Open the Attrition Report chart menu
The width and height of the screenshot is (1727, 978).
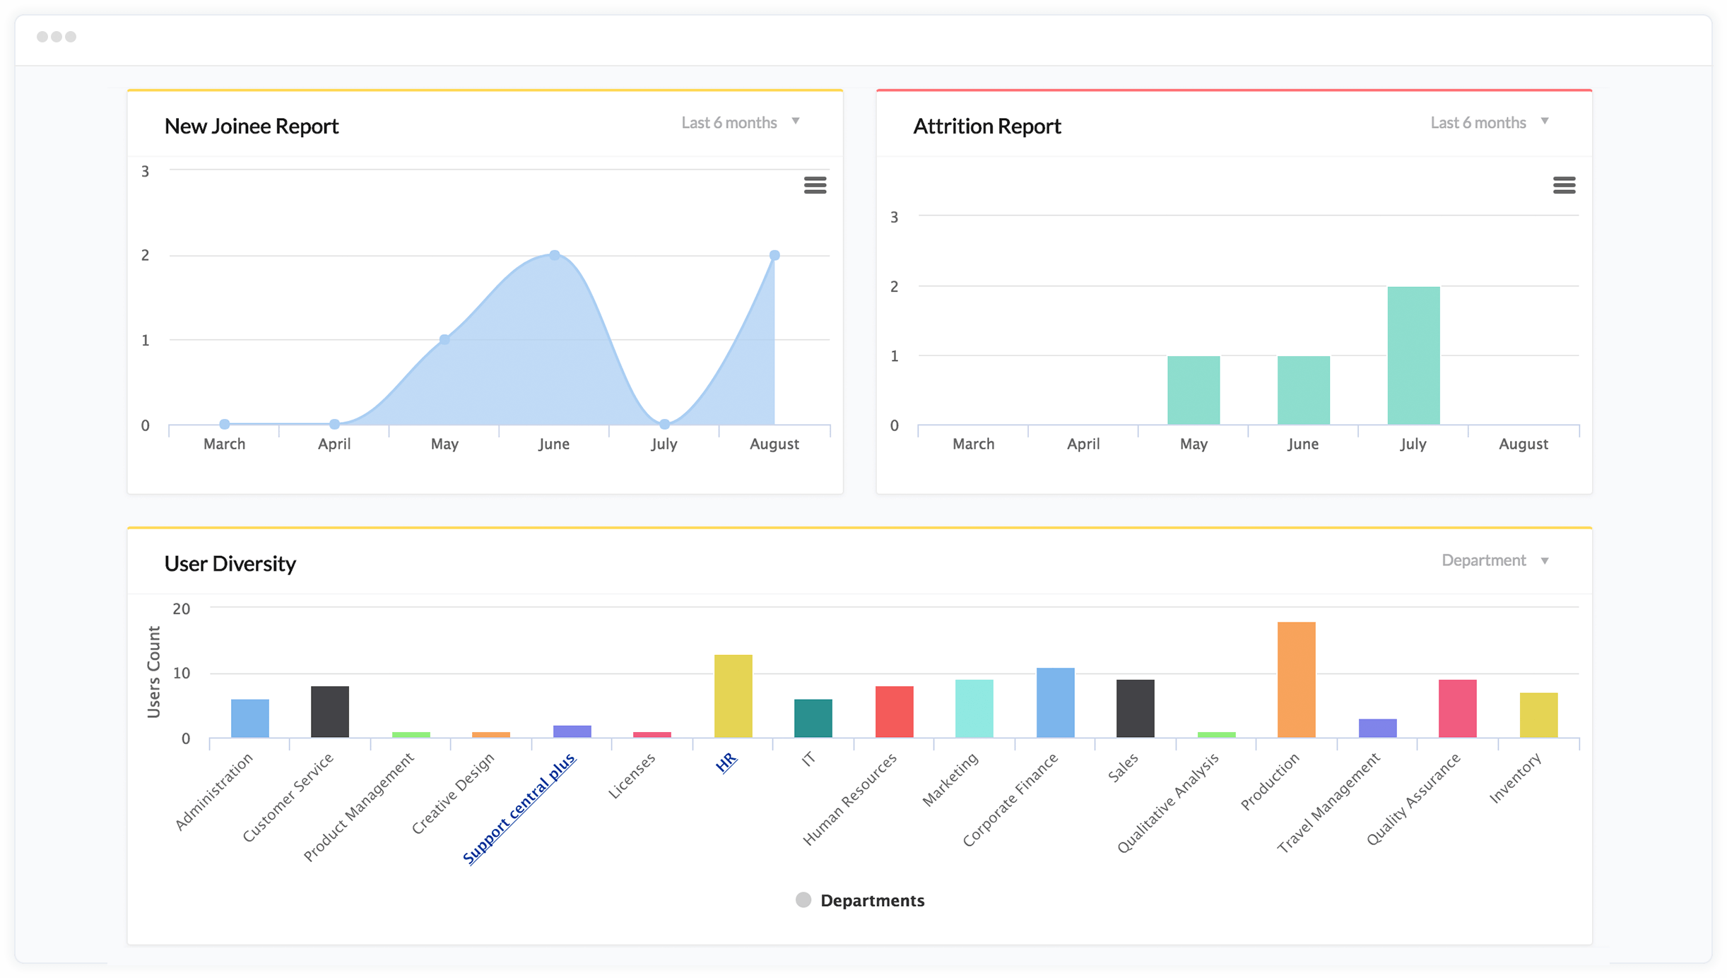[1565, 185]
